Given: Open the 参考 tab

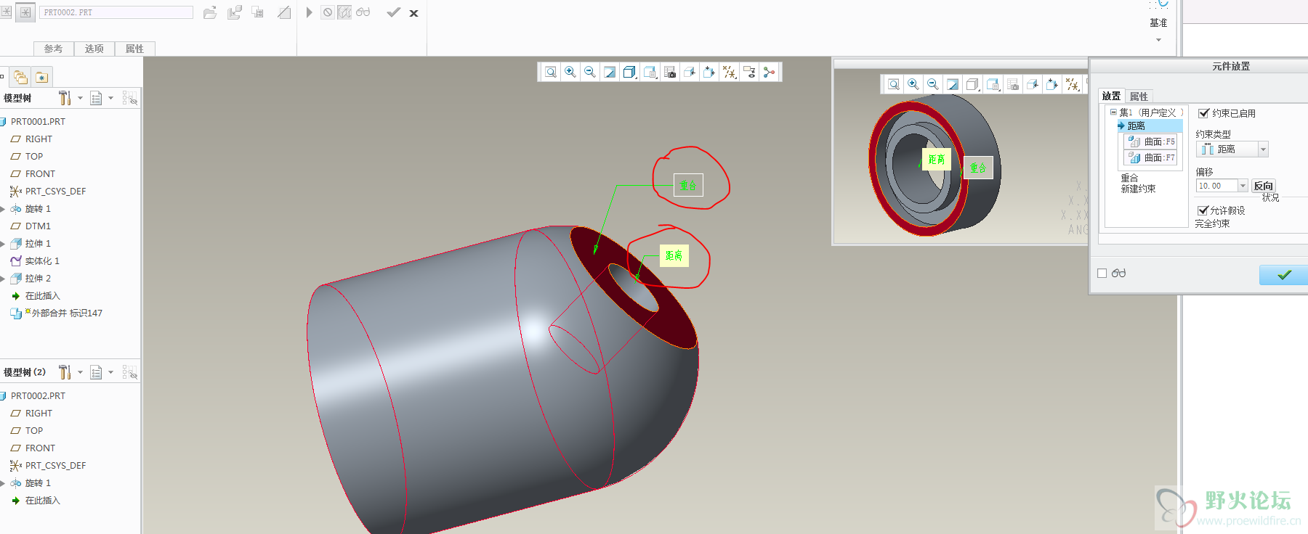Looking at the screenshot, I should coord(53,49).
